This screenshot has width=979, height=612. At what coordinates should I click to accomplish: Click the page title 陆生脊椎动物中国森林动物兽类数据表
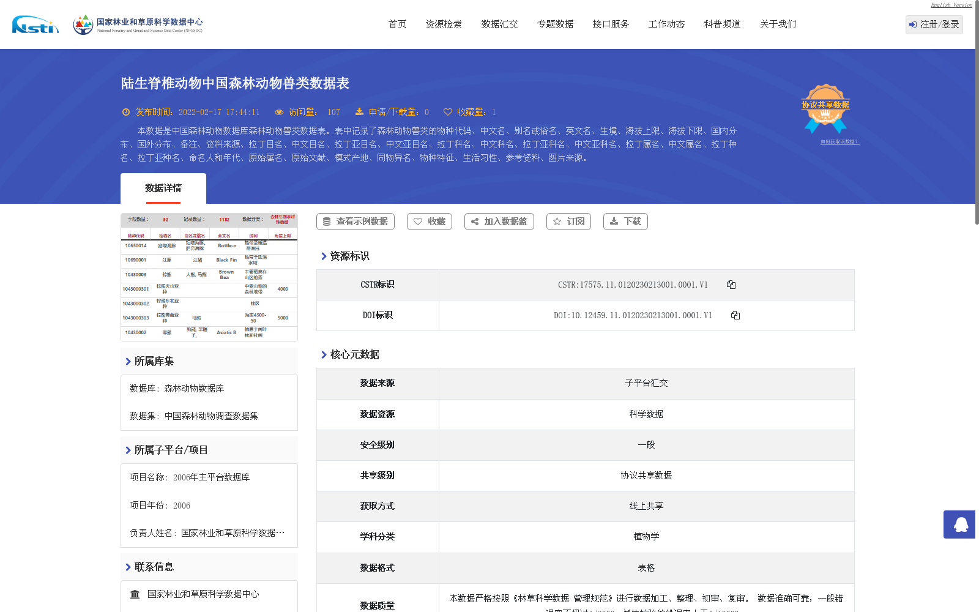[235, 83]
